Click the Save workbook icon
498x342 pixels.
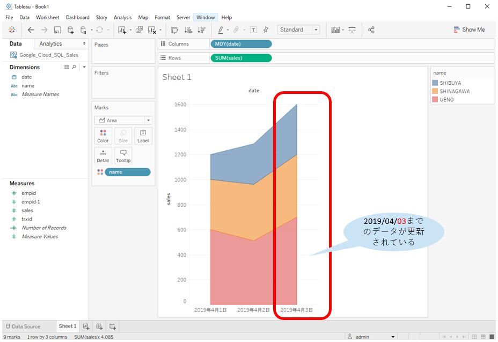click(56, 30)
